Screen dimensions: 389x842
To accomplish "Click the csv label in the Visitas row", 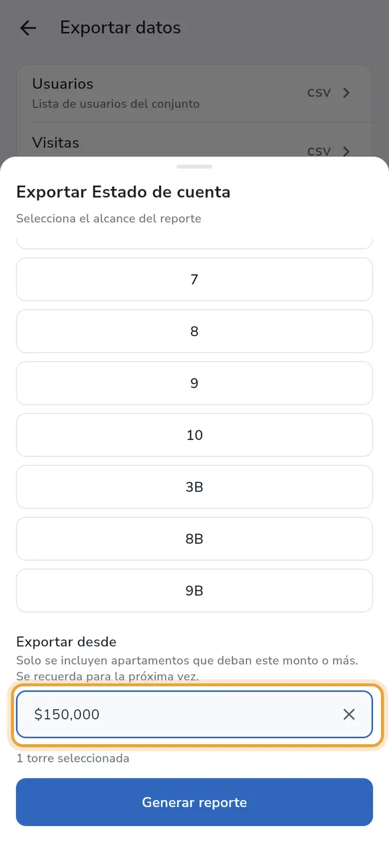I will point(319,152).
